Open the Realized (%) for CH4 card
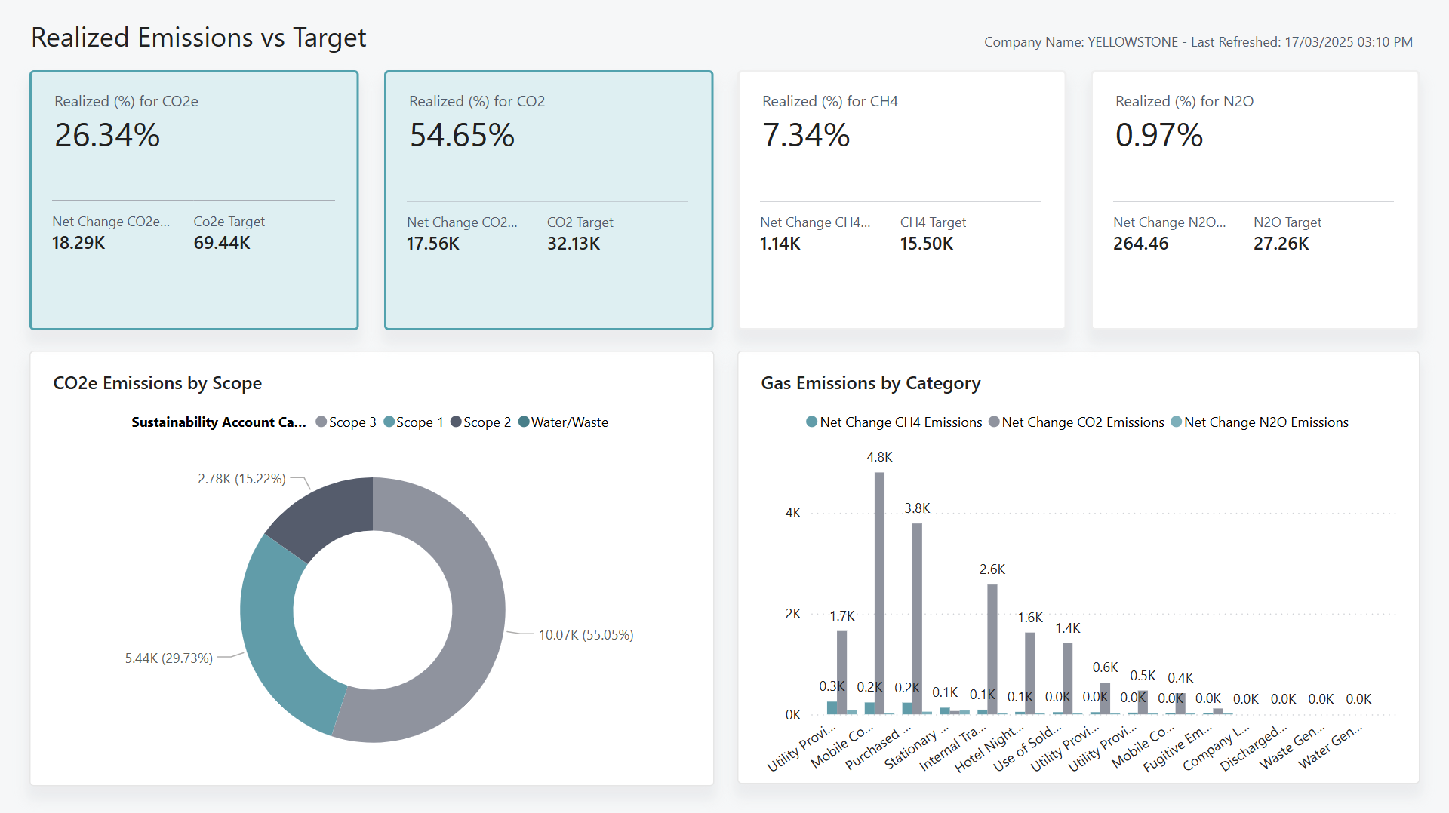This screenshot has height=813, width=1449. coord(902,200)
